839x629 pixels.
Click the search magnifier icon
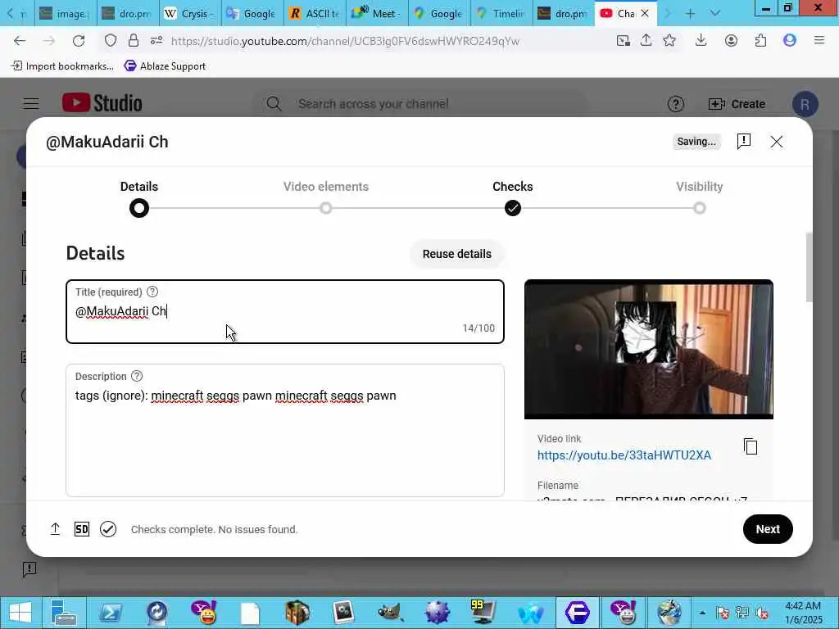[x=274, y=104]
